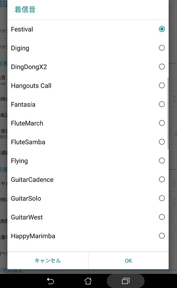177x288 pixels.
Task: Open the recent apps overview icon
Action: pos(126,281)
